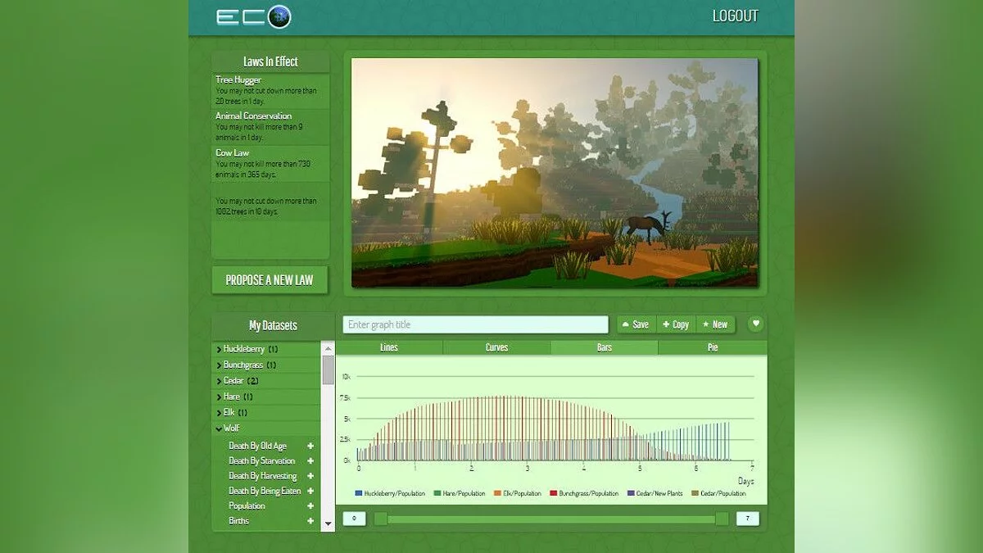
Task: Add Death By Old Age with plus icon
Action: [310, 446]
